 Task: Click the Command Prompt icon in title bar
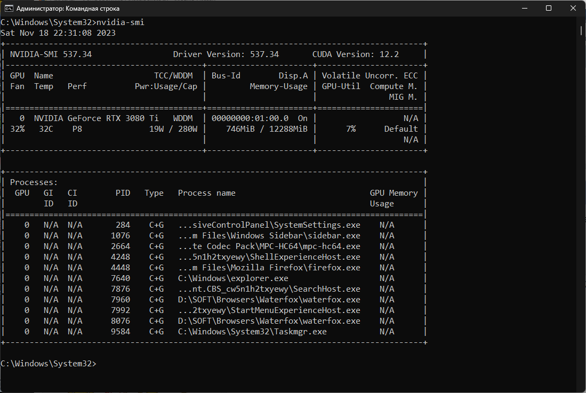(x=9, y=9)
